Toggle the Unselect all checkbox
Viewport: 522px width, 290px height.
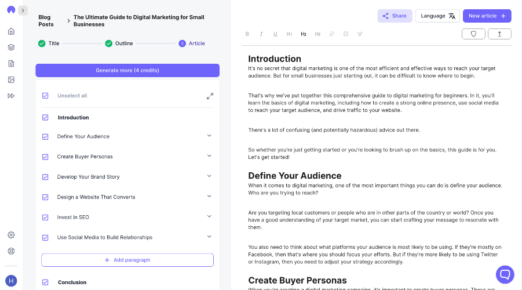click(45, 96)
